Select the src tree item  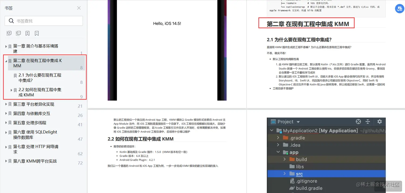click(300, 173)
